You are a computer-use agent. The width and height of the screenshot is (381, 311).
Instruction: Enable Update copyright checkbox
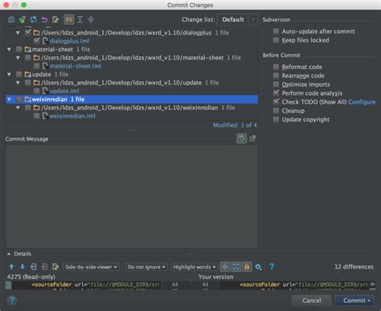coord(276,120)
